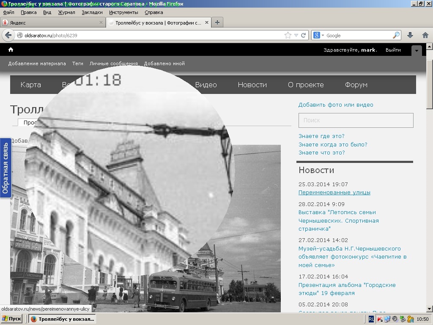
Task: Open the Закладки menu
Action: tap(92, 12)
